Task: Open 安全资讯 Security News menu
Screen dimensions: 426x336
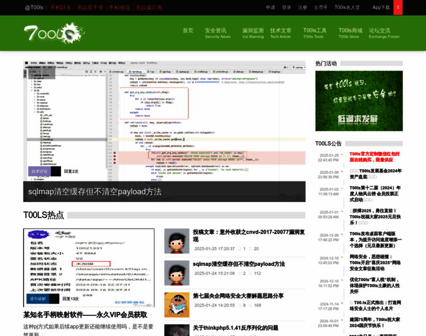Action: 217,33
